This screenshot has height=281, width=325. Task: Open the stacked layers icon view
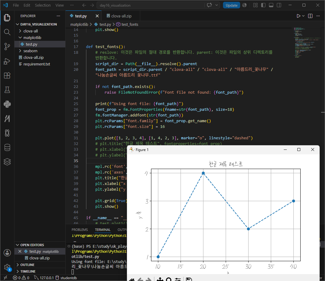tap(7, 162)
